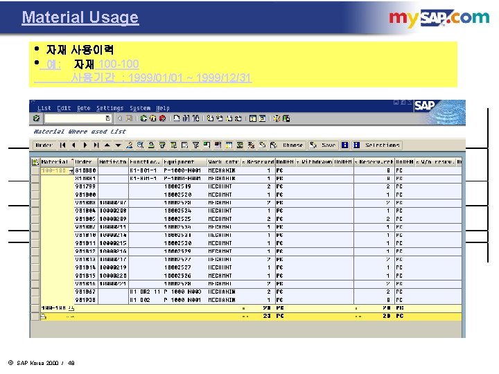Click the Customize Local Layout icon
Image resolution: width=499 pixels, height=374 pixels.
(286, 118)
